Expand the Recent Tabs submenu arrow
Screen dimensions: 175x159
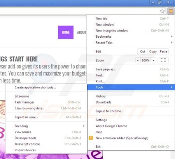pos(171,42)
